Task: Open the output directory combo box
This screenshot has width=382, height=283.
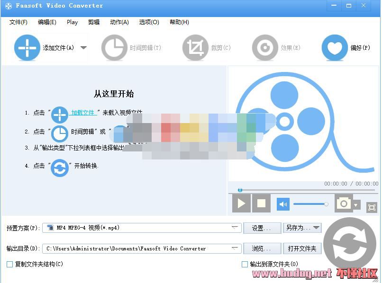Action: (x=142, y=248)
